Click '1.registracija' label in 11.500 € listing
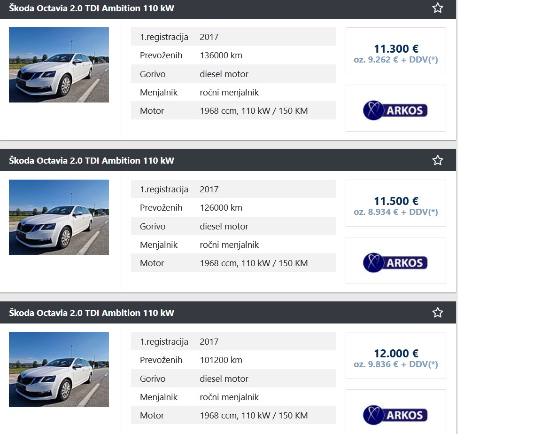Image resolution: width=541 pixels, height=434 pixels. point(164,189)
